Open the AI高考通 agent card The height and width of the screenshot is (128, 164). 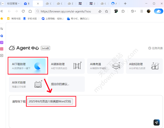[106, 66]
